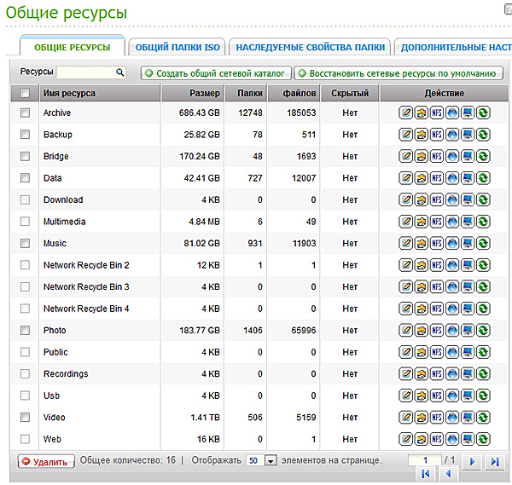Click the edit properties icon for Archive
This screenshot has height=485, width=512.
tap(406, 113)
